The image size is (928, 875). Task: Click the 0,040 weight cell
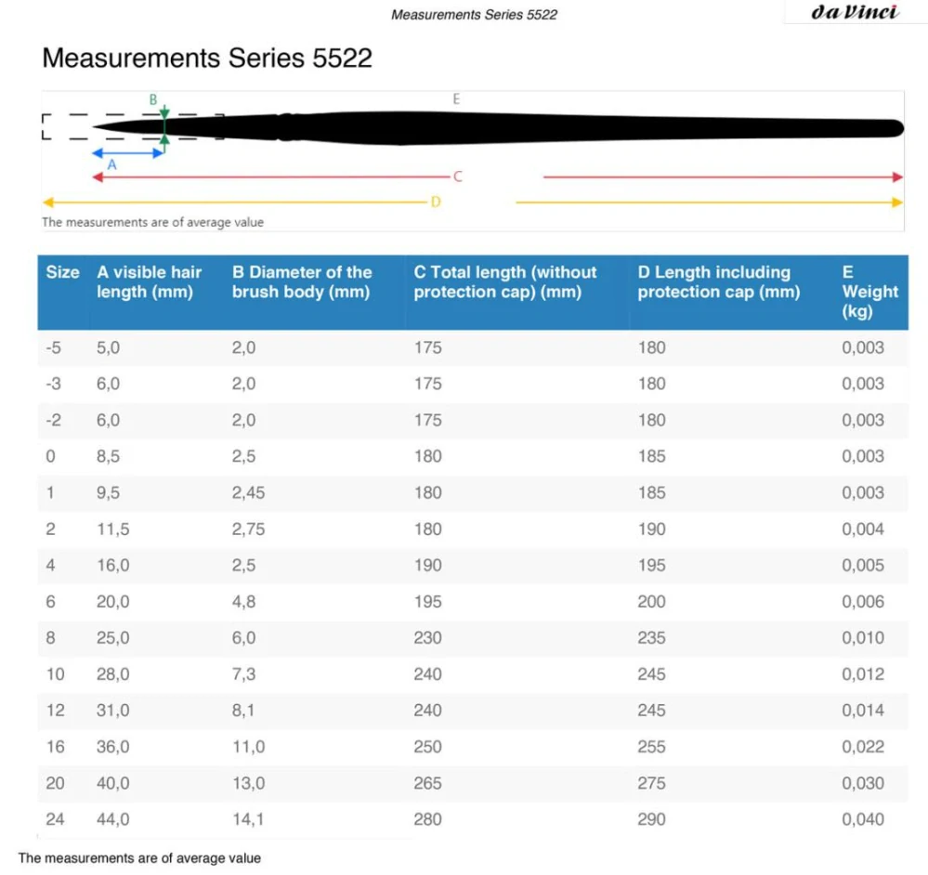pos(863,819)
